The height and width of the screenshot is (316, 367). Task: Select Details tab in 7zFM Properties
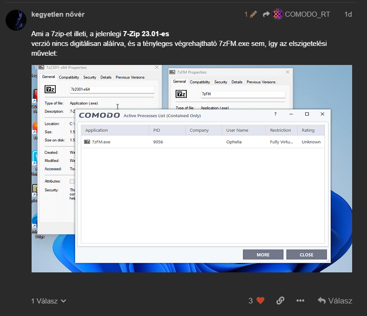tap(237, 82)
